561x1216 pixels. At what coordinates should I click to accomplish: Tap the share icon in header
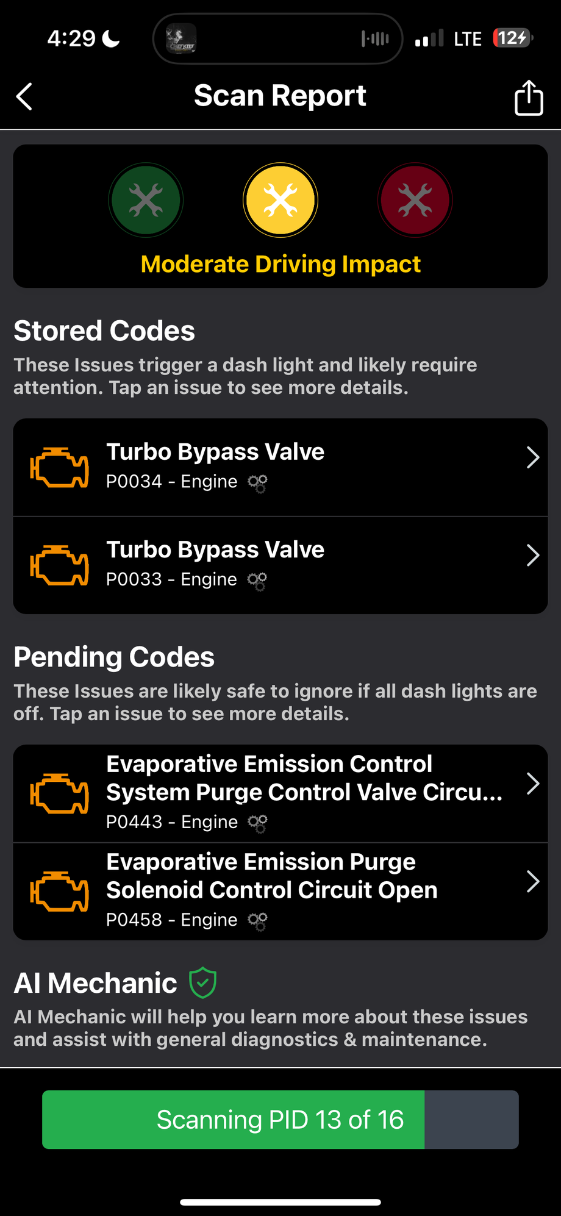[528, 98]
